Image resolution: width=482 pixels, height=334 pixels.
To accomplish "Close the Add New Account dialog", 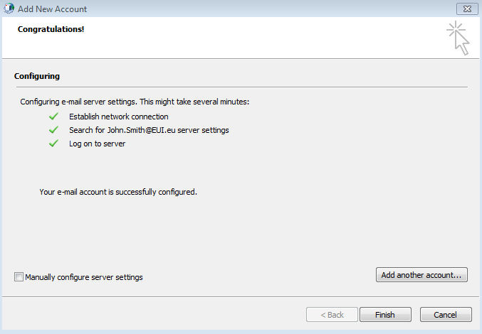I will (x=466, y=9).
